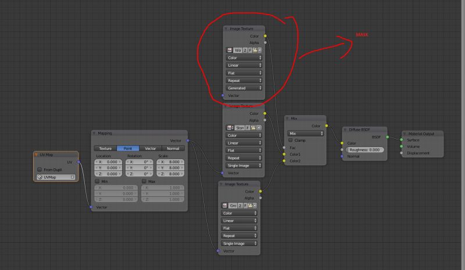
Task: Click the Roughness 0.000 slider
Action: tap(364, 150)
